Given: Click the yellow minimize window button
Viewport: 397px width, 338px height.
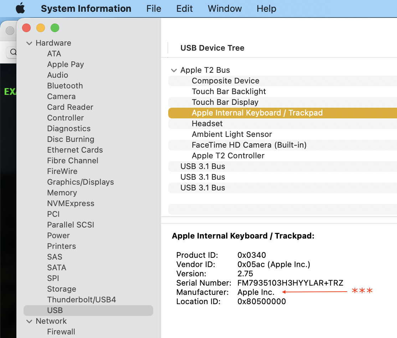Looking at the screenshot, I should (x=41, y=28).
